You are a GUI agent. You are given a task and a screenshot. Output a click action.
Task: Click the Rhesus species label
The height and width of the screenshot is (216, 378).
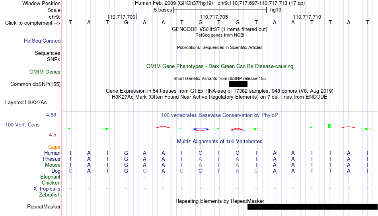[x=52, y=159]
